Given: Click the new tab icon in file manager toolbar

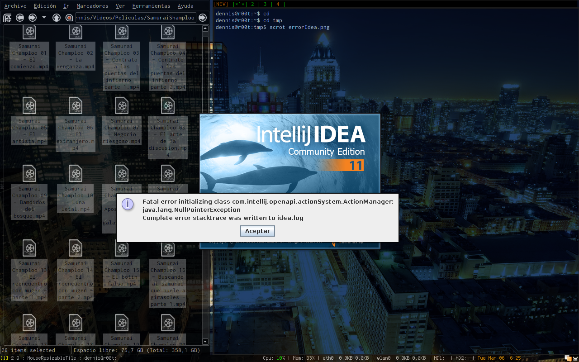Looking at the screenshot, I should point(7,18).
